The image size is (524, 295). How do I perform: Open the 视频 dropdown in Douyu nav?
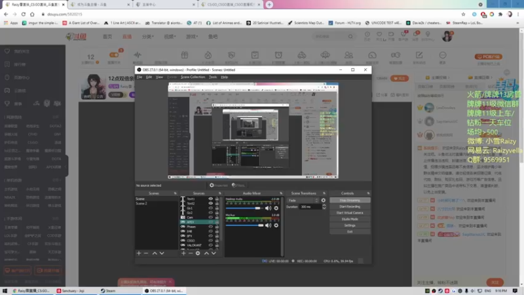pos(170,37)
